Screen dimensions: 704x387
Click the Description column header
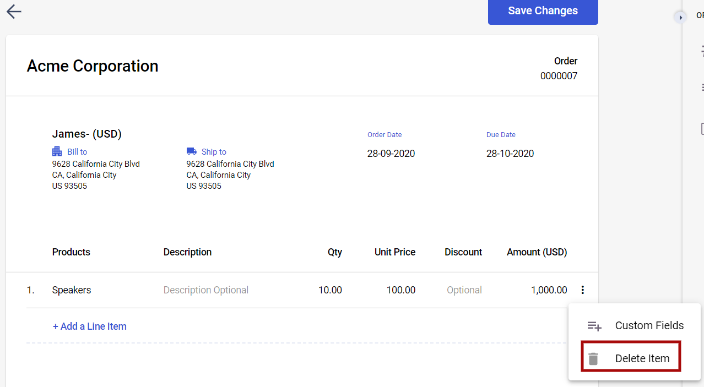[187, 252]
